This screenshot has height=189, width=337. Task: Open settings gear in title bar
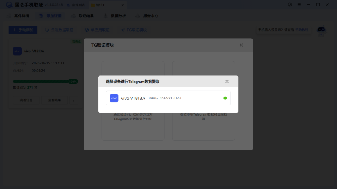point(290,5)
